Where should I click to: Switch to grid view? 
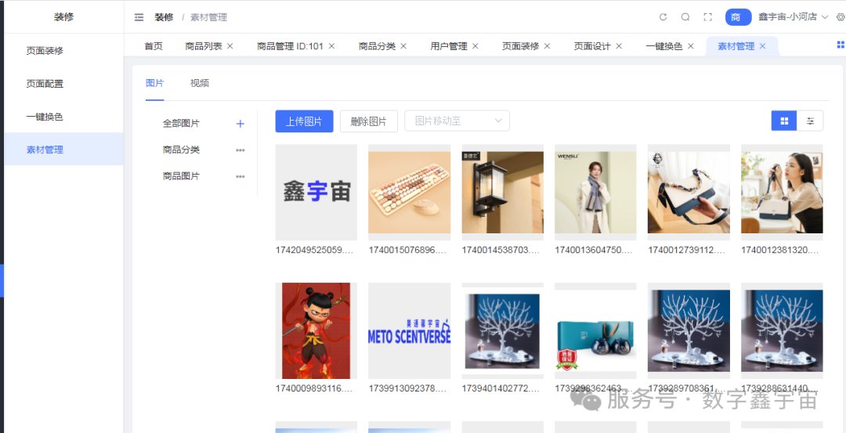click(x=784, y=121)
